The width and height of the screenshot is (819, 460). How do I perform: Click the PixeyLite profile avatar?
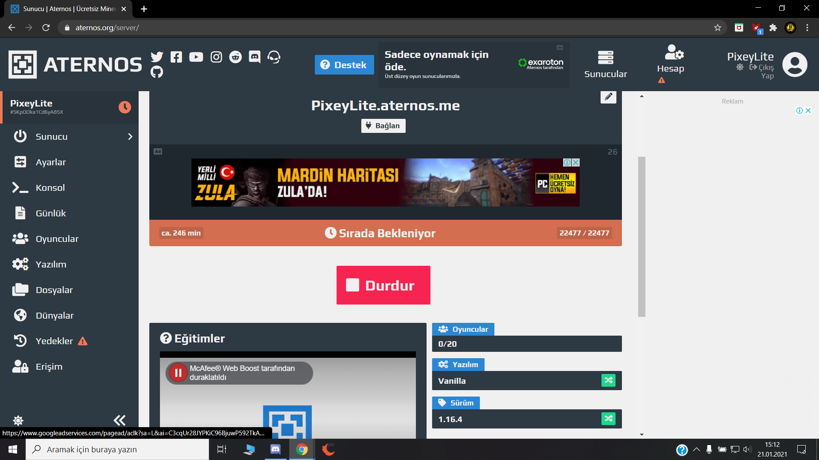coord(795,65)
